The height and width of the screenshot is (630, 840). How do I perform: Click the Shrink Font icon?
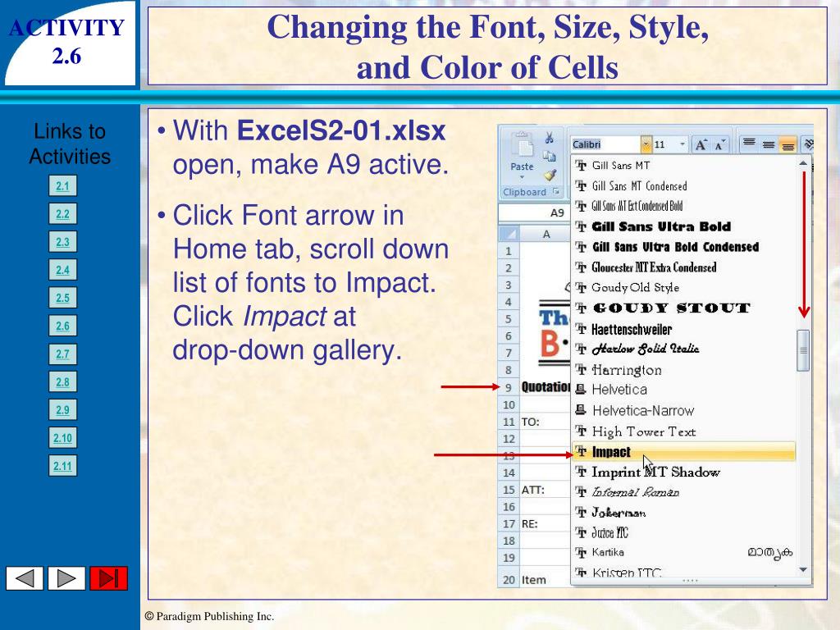[x=719, y=144]
